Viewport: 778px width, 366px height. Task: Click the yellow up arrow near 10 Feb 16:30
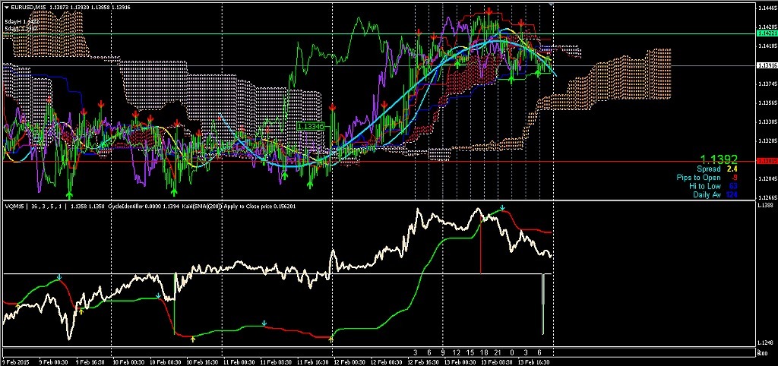pyautogui.click(x=193, y=339)
